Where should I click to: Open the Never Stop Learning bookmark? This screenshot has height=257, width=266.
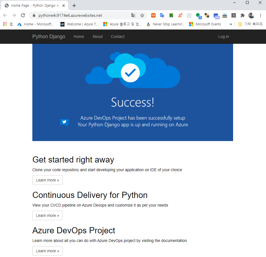(166, 24)
